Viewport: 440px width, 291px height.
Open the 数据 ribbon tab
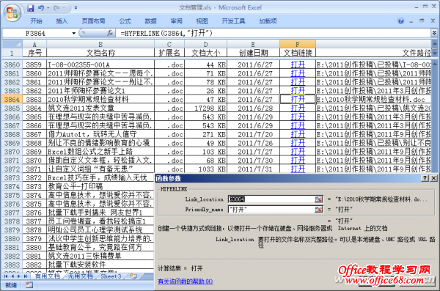(150, 21)
